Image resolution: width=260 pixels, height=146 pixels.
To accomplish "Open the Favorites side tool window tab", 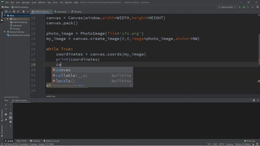I will (x=2, y=131).
